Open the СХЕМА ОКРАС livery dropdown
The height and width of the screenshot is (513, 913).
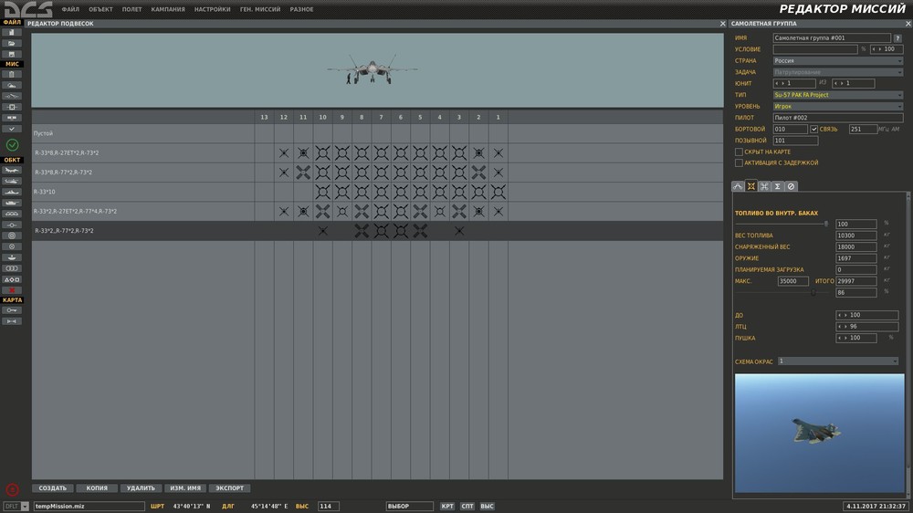[x=838, y=361]
